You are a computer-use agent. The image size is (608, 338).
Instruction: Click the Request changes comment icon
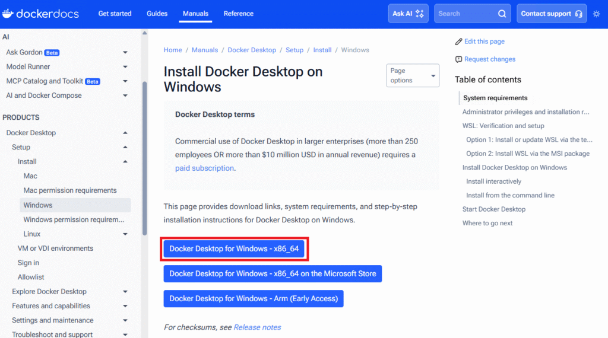[458, 59]
